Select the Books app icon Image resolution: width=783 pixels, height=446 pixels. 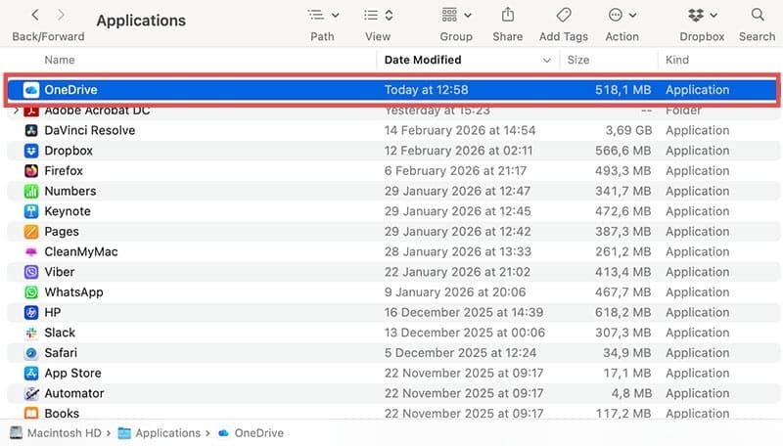[x=31, y=414]
